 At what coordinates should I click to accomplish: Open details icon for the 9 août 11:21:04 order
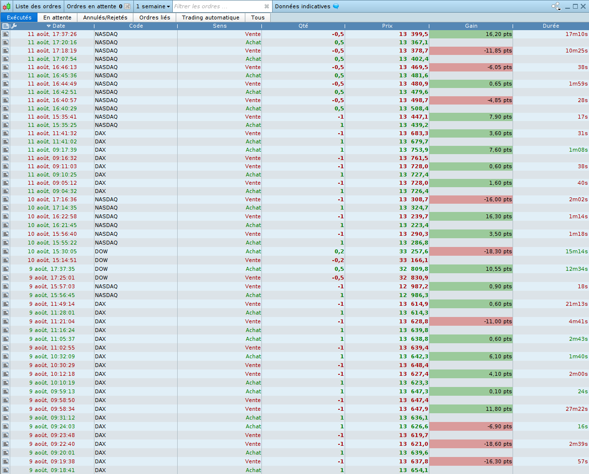(5, 321)
